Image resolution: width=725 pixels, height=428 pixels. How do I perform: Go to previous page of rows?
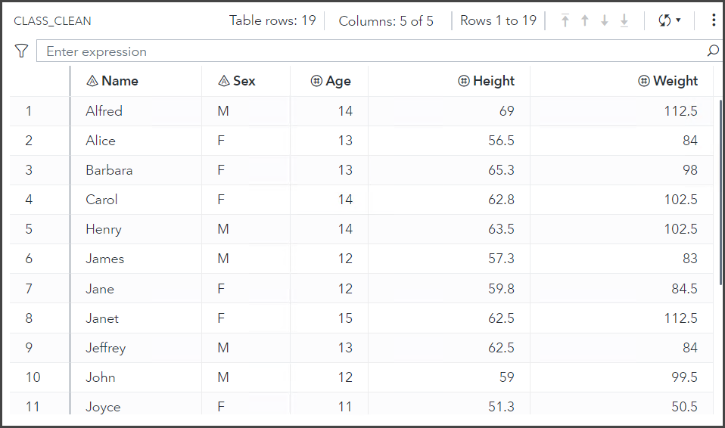tap(585, 21)
